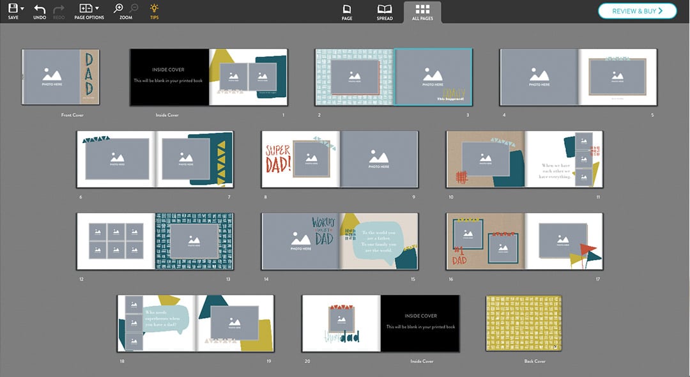Undo the last action

click(40, 11)
